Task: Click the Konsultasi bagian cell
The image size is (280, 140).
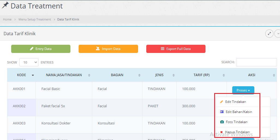Action: (117, 125)
